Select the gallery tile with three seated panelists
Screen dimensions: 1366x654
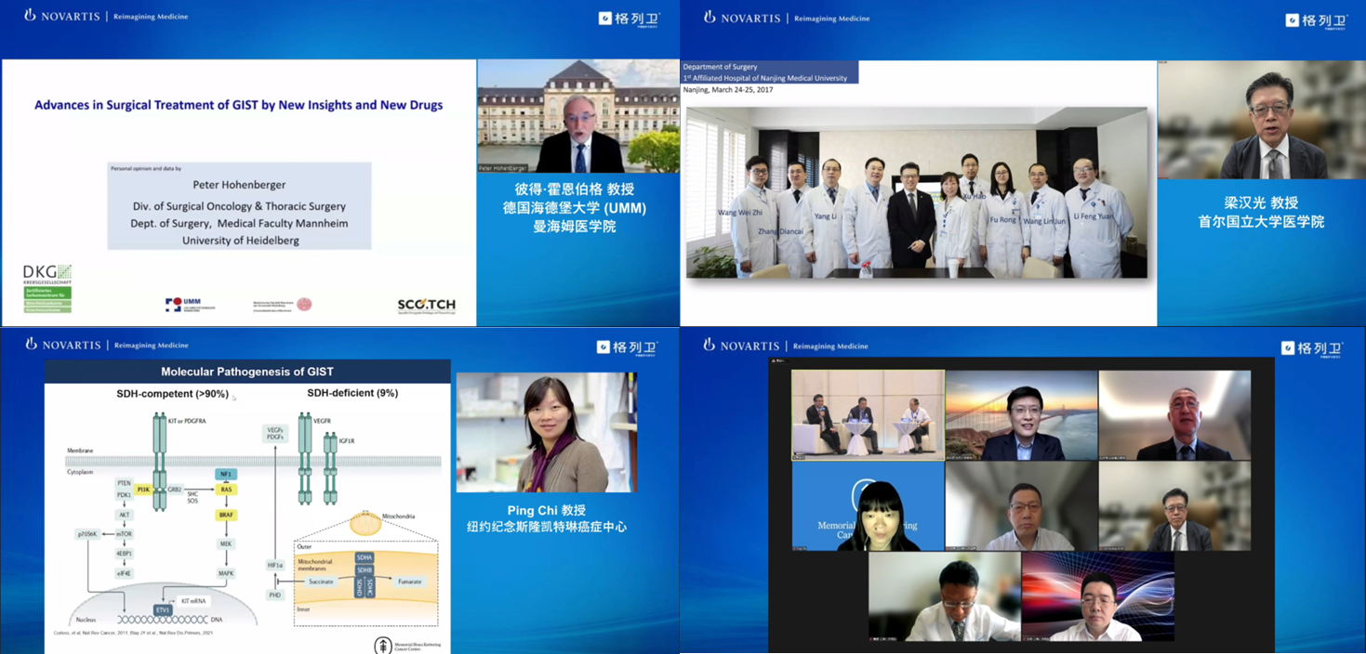click(x=868, y=415)
